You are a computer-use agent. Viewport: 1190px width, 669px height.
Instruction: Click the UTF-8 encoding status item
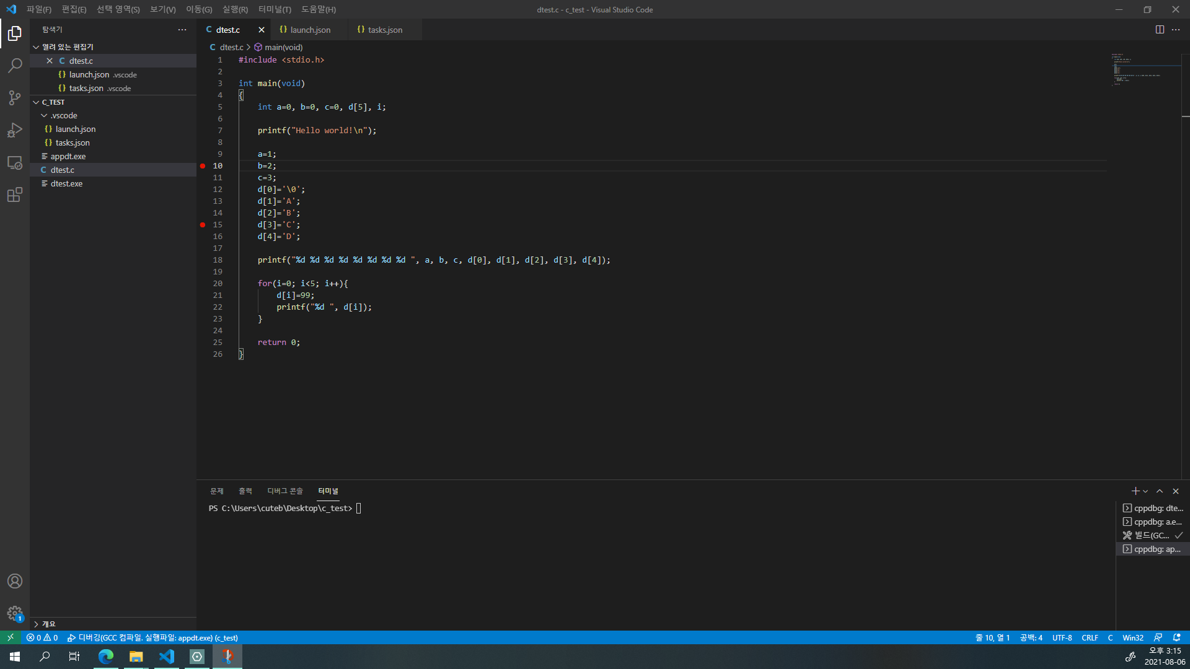pos(1062,637)
